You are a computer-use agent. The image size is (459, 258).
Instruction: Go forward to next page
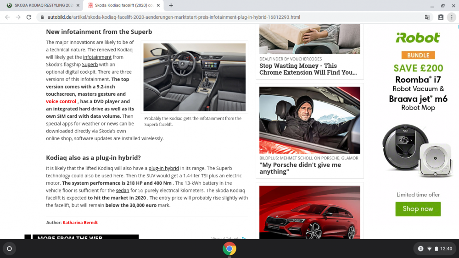click(x=18, y=17)
